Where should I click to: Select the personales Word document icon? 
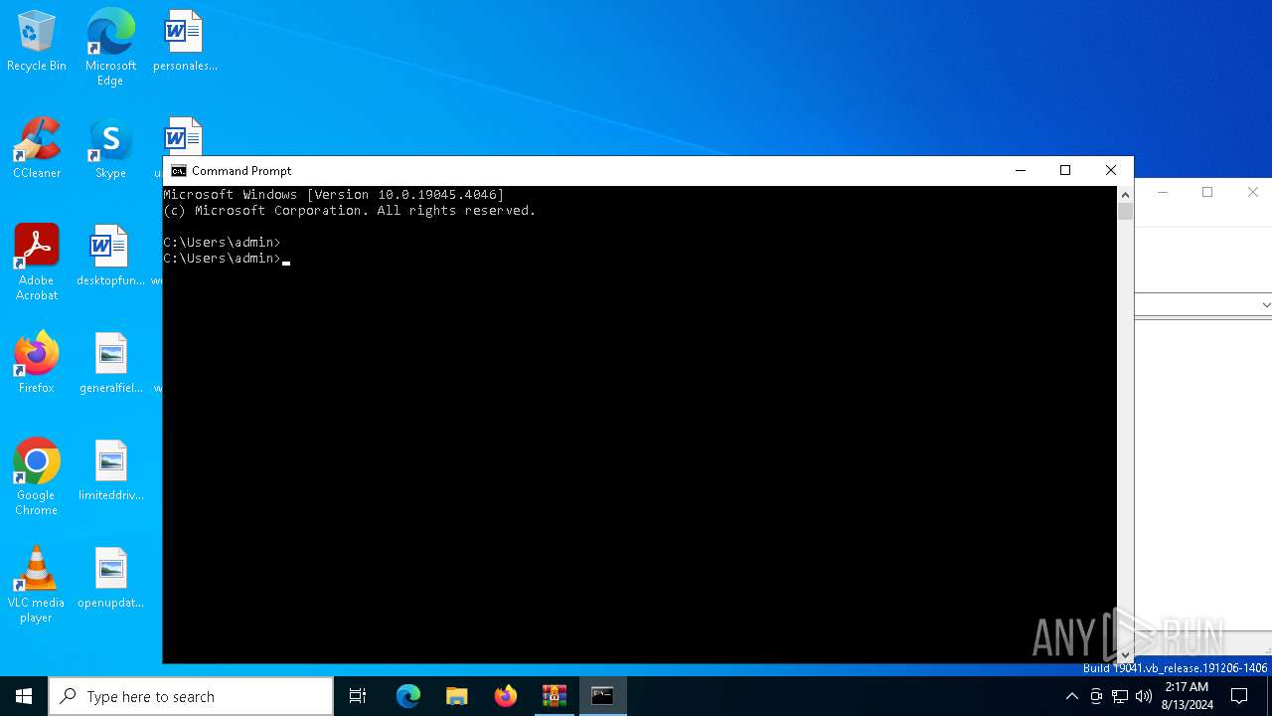point(185,42)
